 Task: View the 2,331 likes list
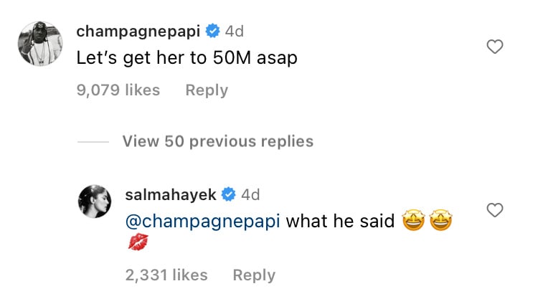click(166, 274)
